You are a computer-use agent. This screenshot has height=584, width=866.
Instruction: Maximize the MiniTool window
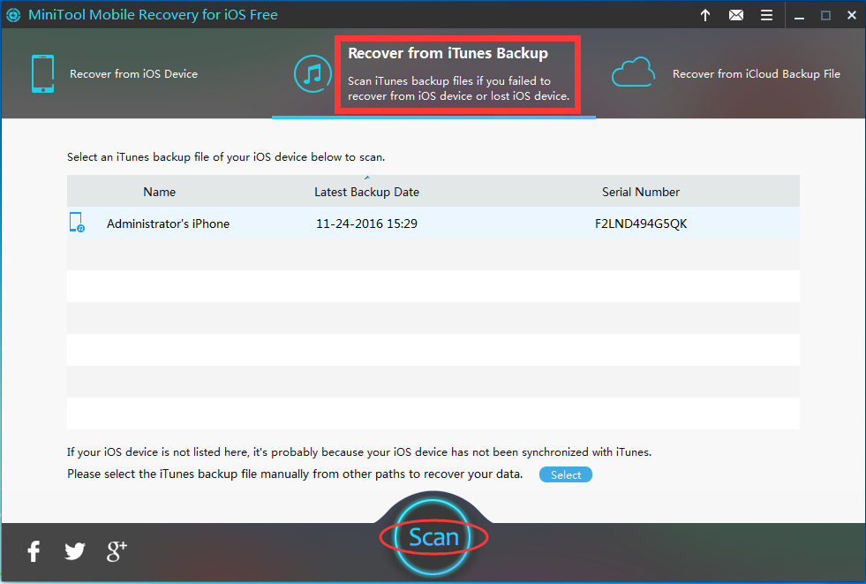pos(825,16)
